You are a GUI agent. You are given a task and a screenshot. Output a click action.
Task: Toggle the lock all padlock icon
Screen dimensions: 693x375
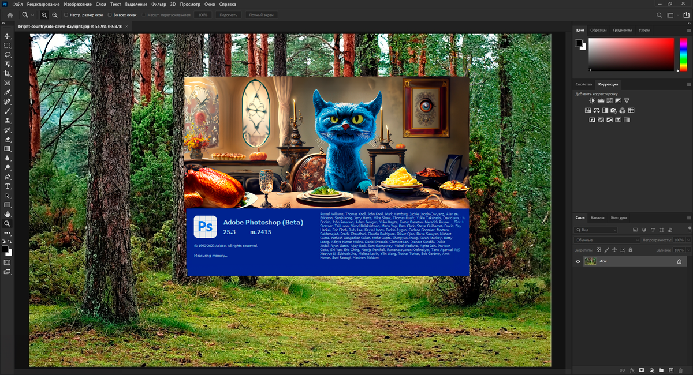[630, 250]
